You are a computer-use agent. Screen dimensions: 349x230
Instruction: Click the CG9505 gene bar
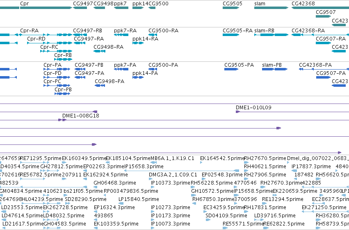231,8
